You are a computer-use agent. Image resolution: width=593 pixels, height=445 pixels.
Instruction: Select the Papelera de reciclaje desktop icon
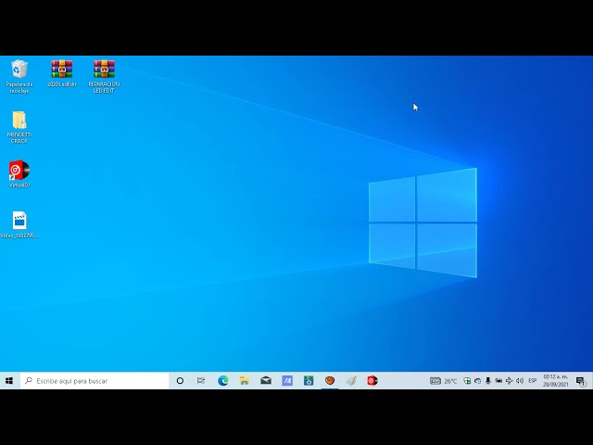click(x=19, y=76)
